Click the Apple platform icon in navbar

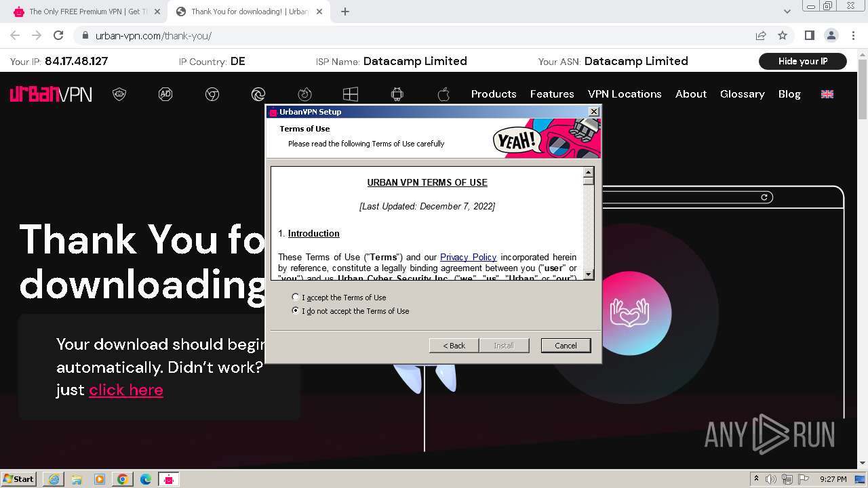[443, 94]
